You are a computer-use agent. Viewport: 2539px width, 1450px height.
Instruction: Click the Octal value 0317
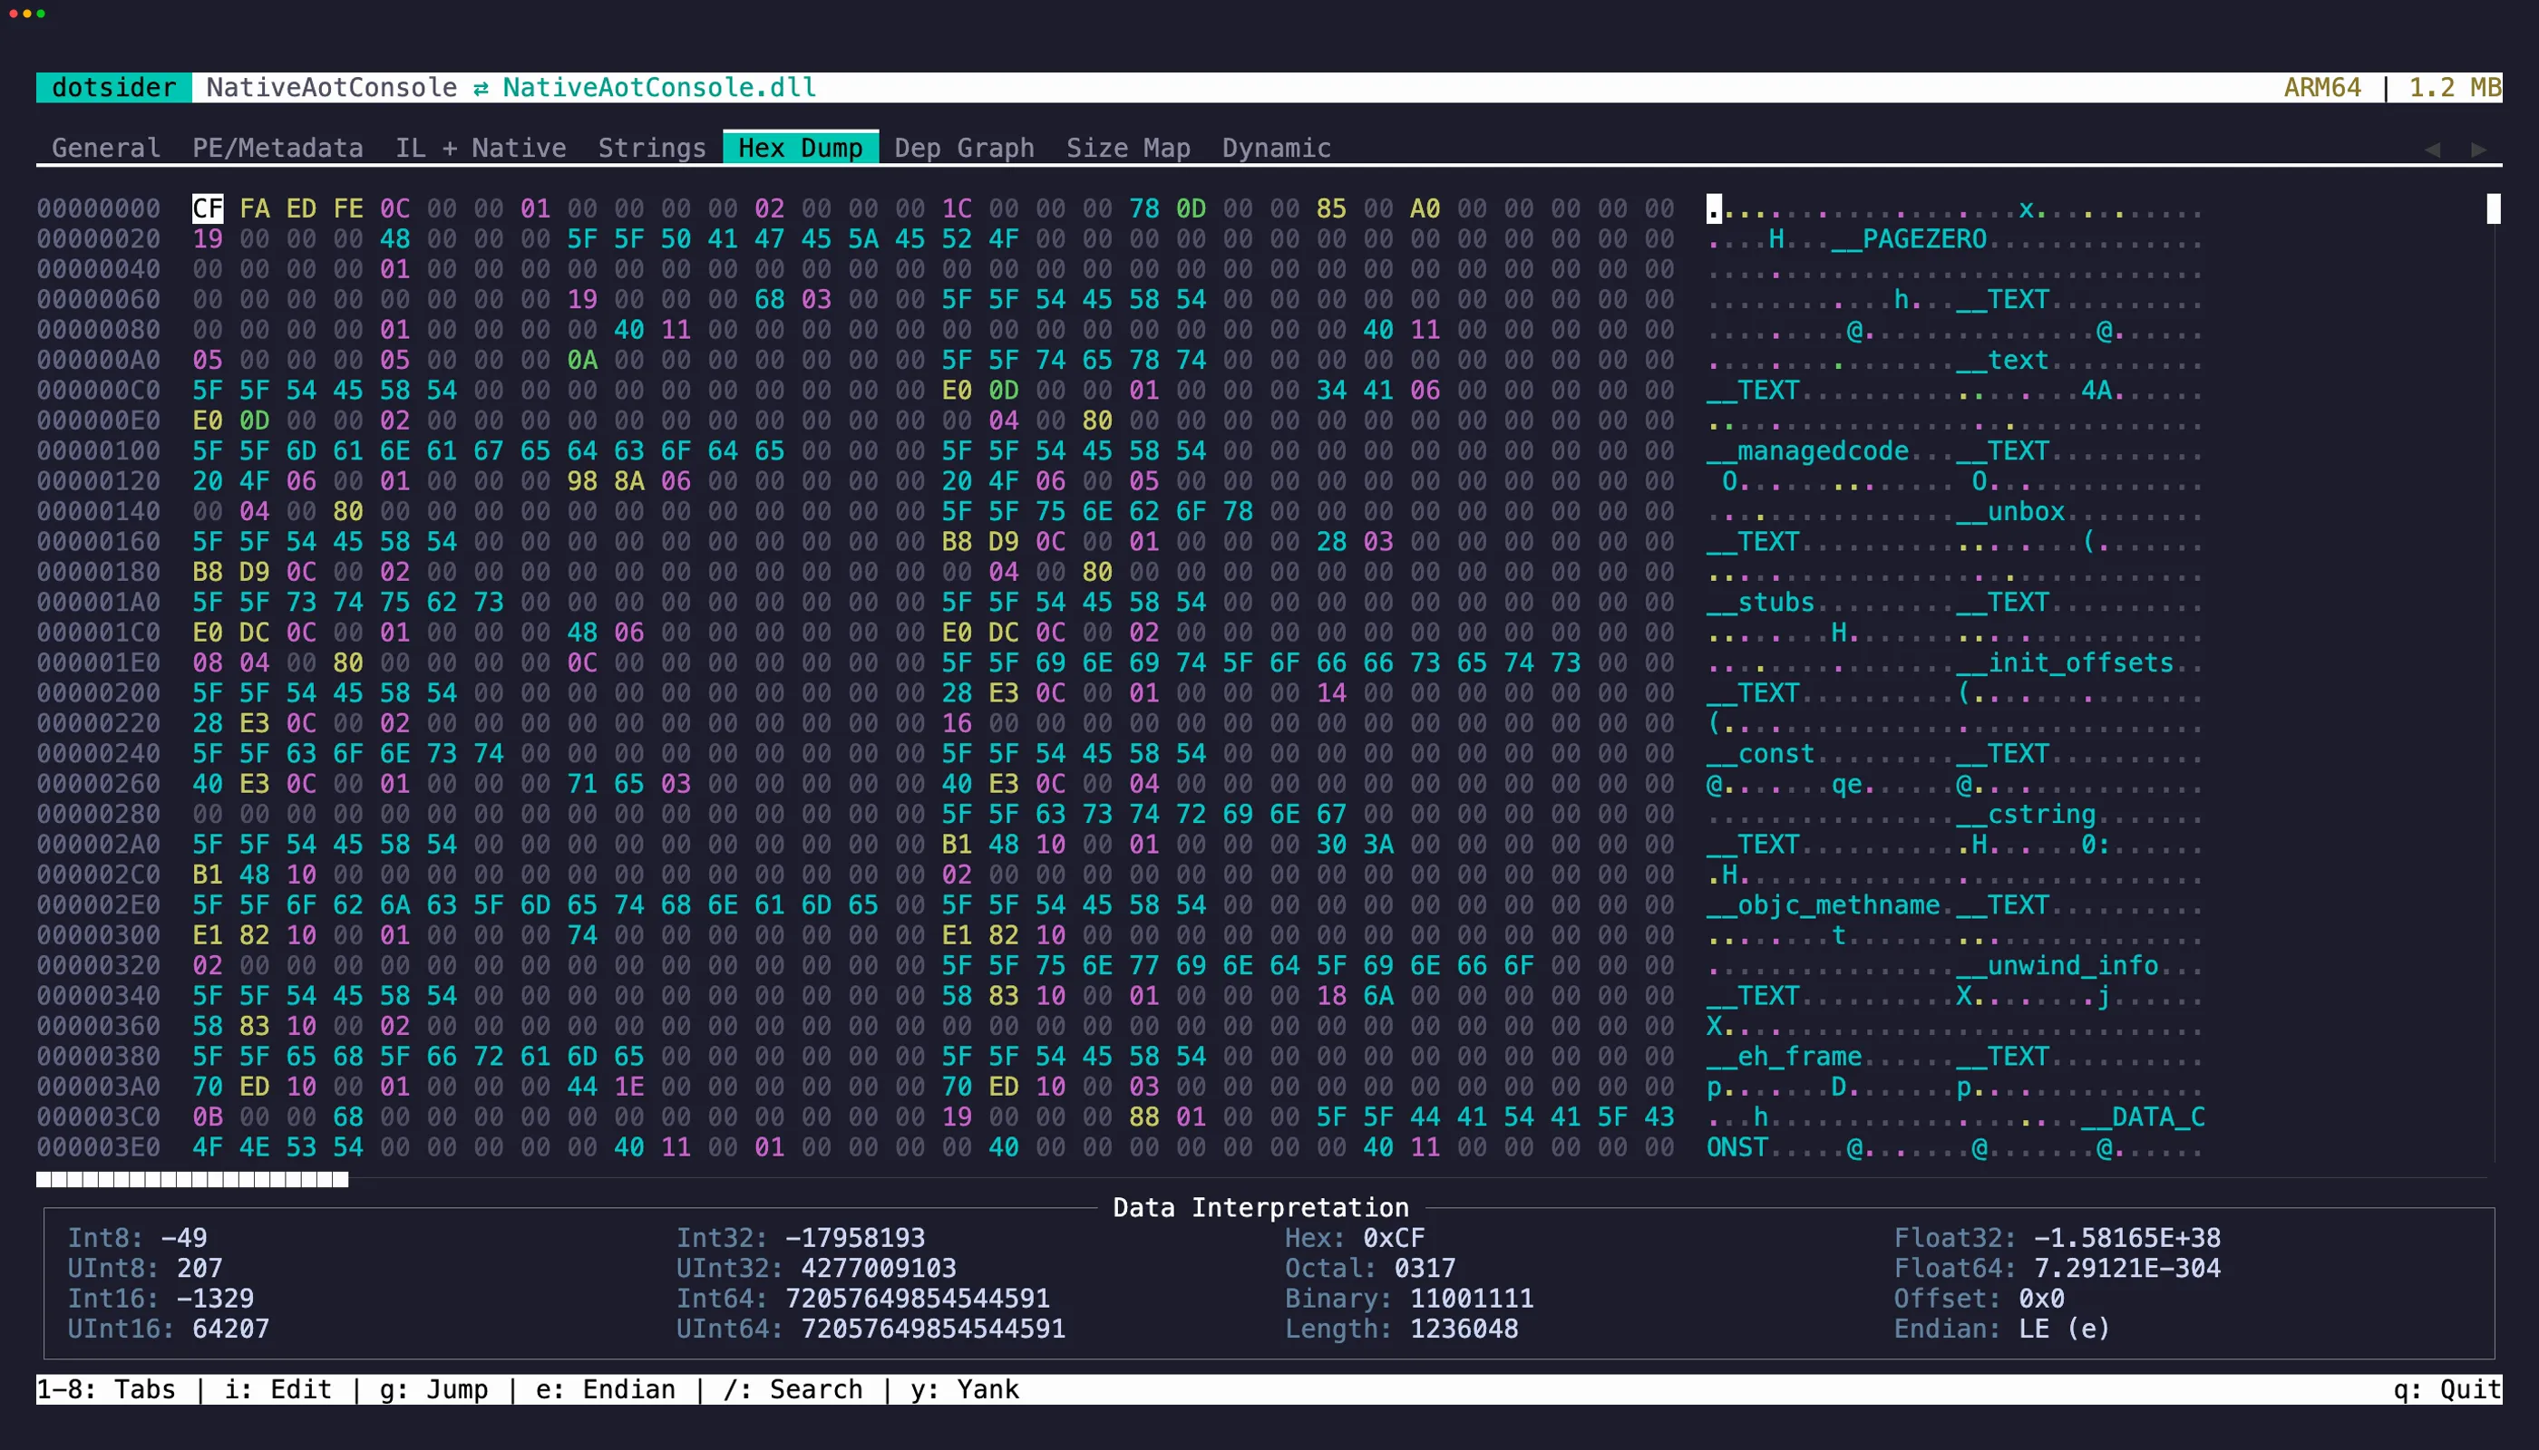[x=1425, y=1268]
